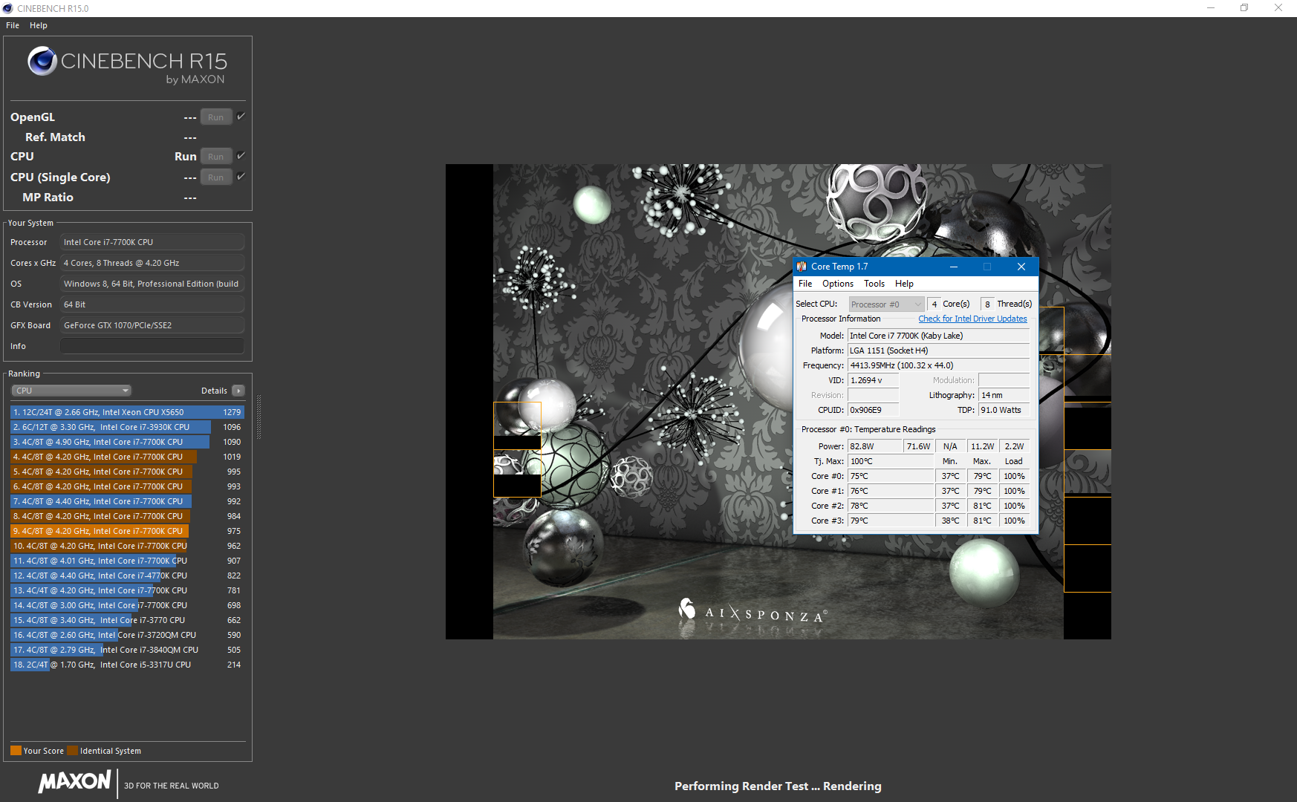Open the Ranking CPU dropdown

(x=71, y=391)
